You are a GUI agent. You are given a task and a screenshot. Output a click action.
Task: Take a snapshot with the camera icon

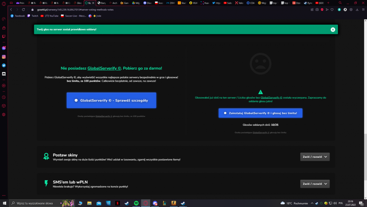pyautogui.click(x=317, y=10)
